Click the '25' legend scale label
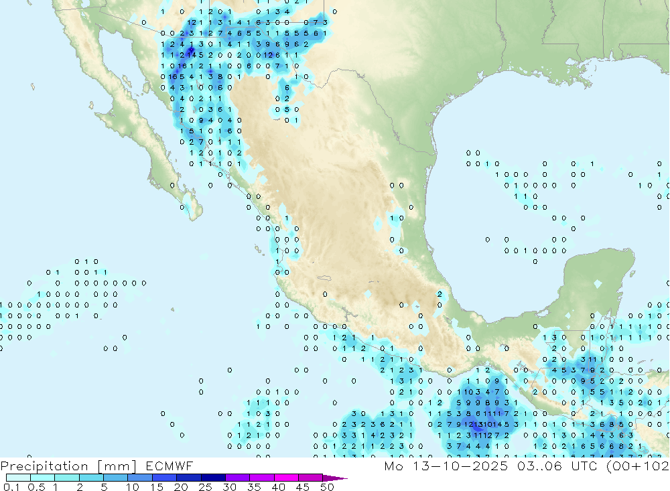The image size is (670, 491). (206, 487)
